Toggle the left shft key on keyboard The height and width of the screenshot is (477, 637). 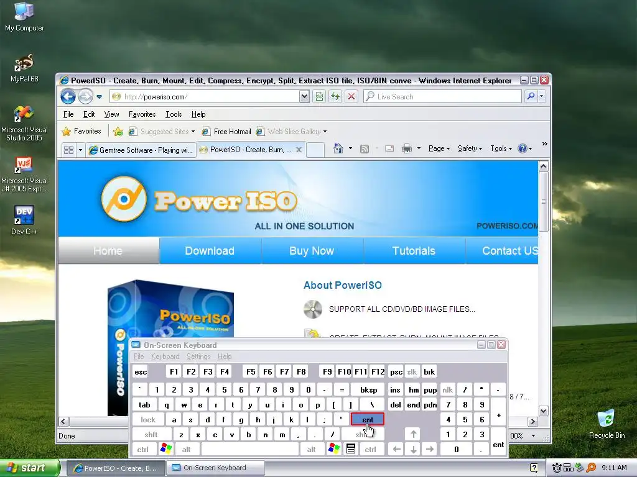[x=152, y=434]
